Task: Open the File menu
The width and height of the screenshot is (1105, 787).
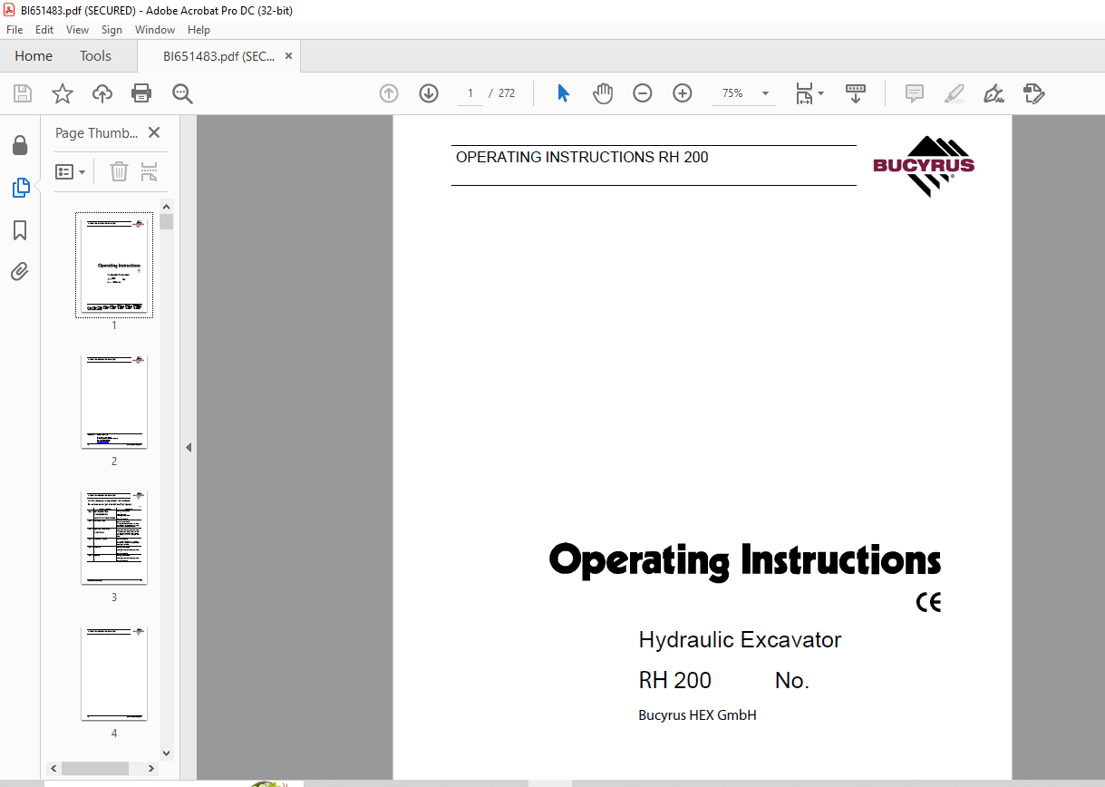Action: (15, 30)
